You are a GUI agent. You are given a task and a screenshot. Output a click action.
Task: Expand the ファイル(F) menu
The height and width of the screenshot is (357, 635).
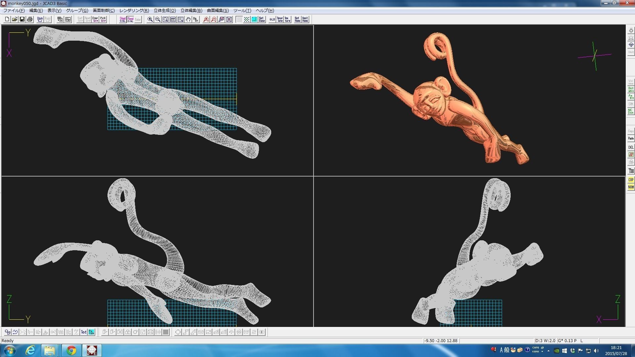point(14,11)
